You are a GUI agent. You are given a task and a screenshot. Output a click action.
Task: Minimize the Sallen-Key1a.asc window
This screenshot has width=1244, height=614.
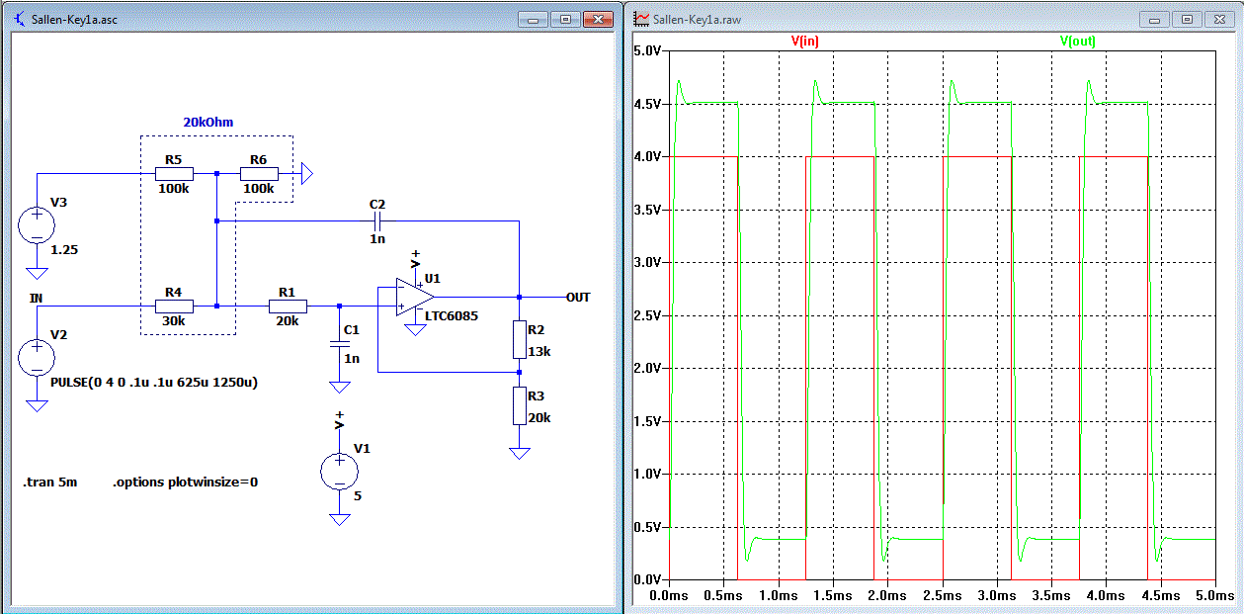pyautogui.click(x=535, y=20)
